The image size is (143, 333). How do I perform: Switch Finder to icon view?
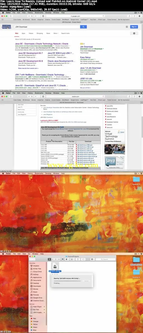(50, 259)
